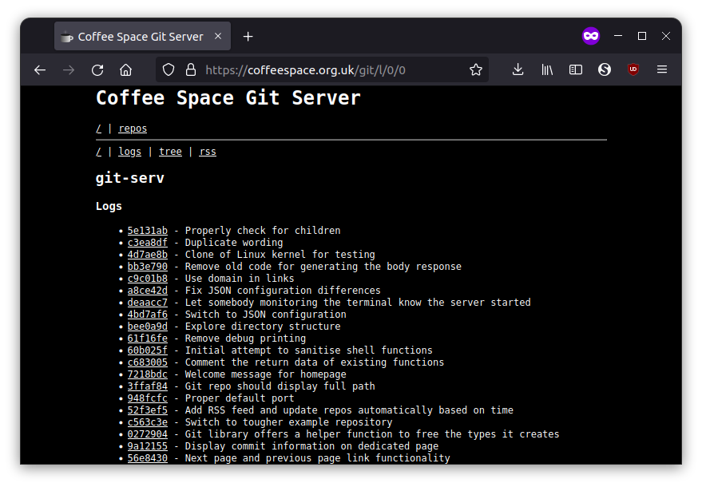Open commit c3ea8df
This screenshot has width=702, height=487.
tap(147, 243)
